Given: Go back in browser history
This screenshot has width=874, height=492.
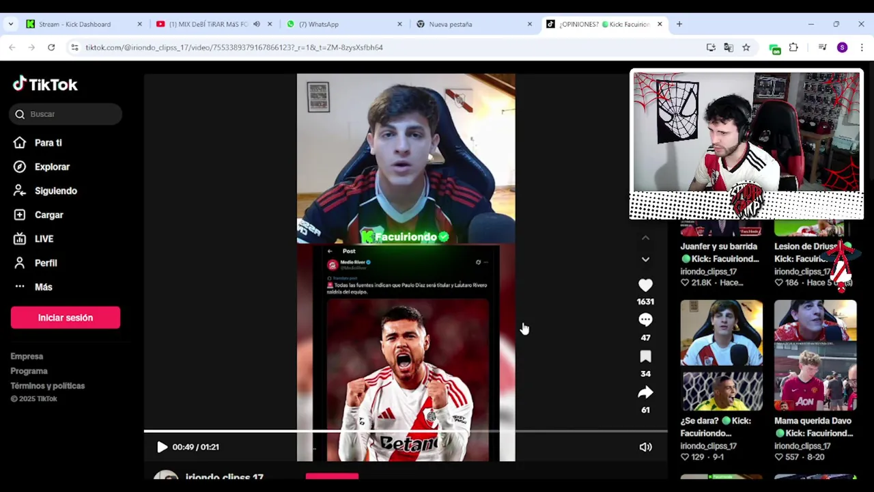Looking at the screenshot, I should pos(12,47).
